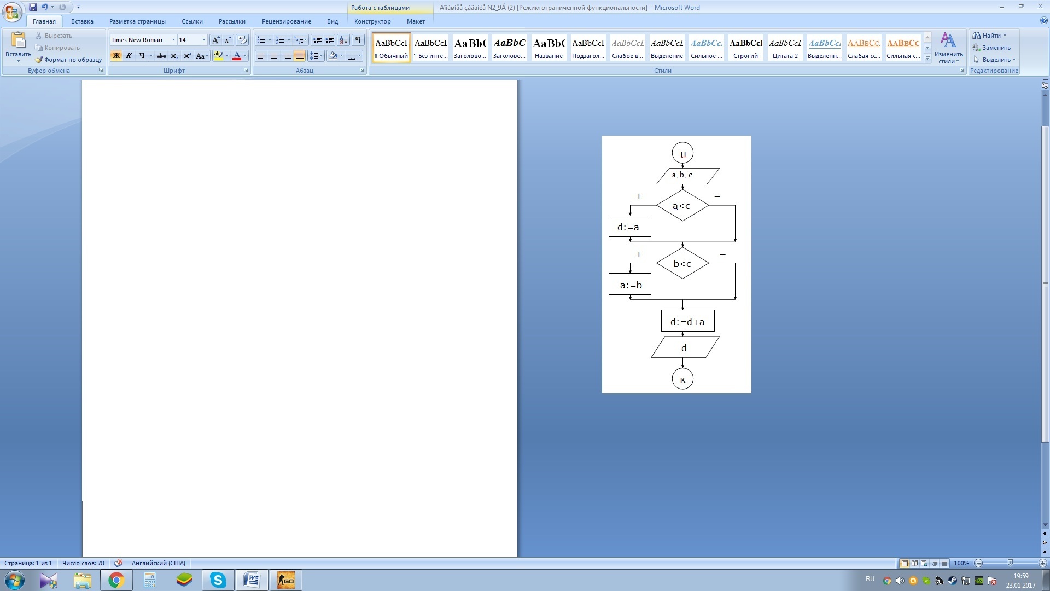Open the Times New Roman font dropdown

173,40
